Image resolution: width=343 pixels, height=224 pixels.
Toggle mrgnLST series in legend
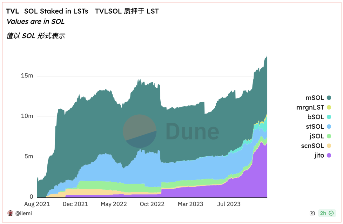(310, 107)
